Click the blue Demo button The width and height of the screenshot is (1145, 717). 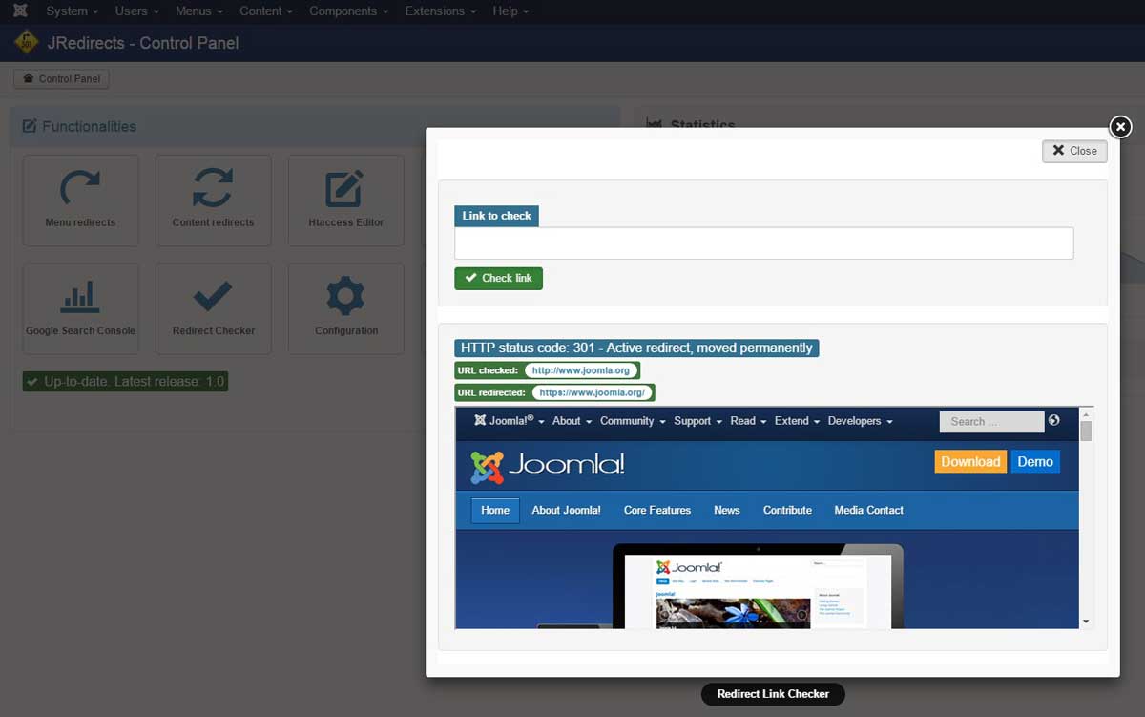1035,462
